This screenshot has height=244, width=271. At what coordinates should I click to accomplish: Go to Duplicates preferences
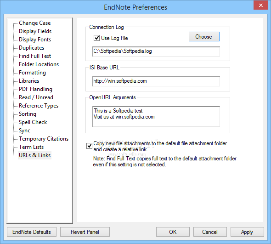[31, 48]
